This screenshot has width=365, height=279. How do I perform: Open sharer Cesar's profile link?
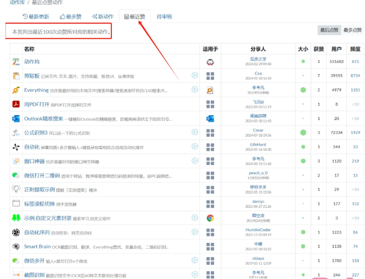point(258,130)
